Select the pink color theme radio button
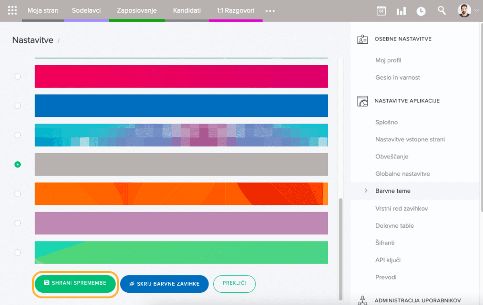 point(17,76)
